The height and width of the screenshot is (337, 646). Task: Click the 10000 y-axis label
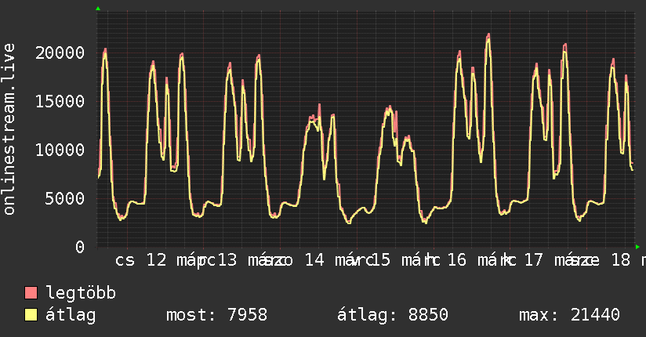click(x=60, y=150)
